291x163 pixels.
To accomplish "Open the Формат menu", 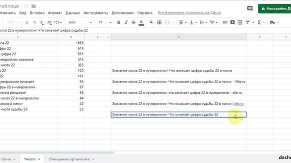I will click(55, 13).
